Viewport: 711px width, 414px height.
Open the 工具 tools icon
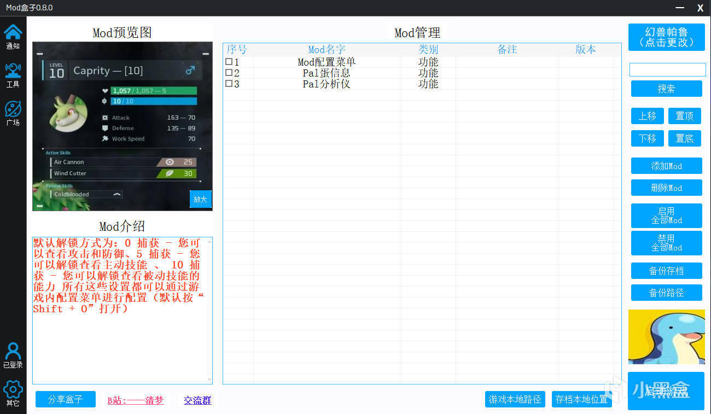coord(13,74)
